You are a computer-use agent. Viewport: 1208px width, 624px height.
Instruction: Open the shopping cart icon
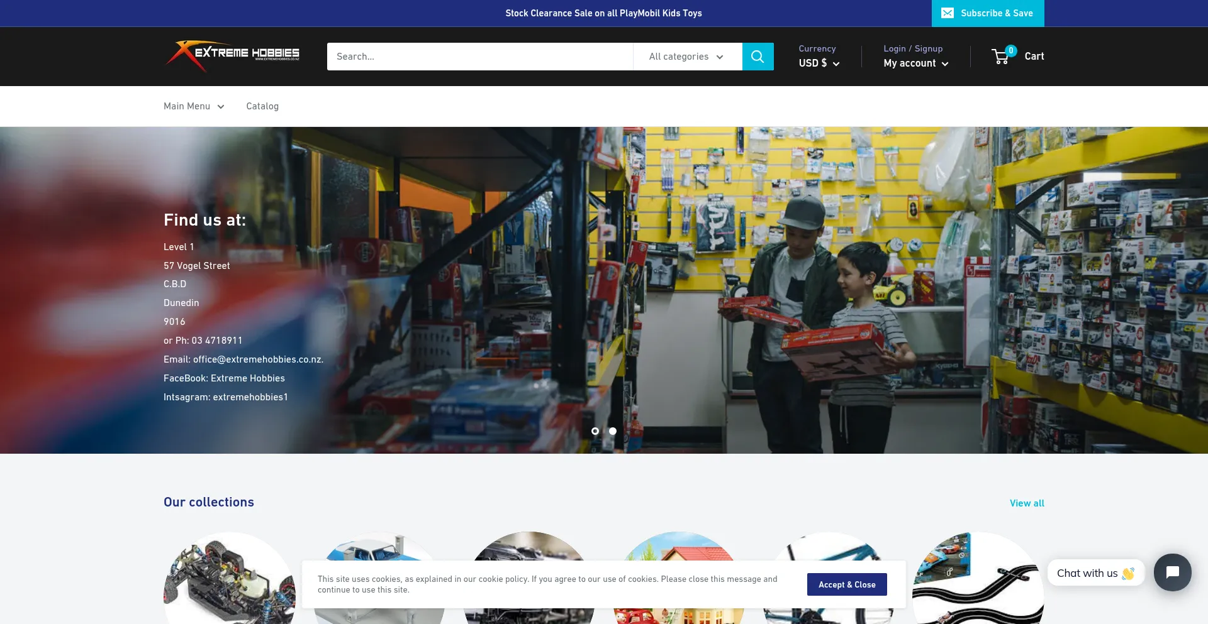pyautogui.click(x=1001, y=56)
